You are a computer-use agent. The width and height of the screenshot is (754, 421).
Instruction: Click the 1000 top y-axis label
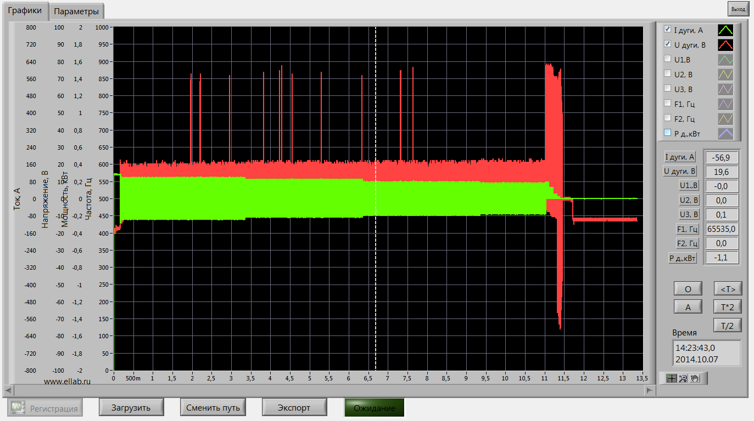coord(103,27)
